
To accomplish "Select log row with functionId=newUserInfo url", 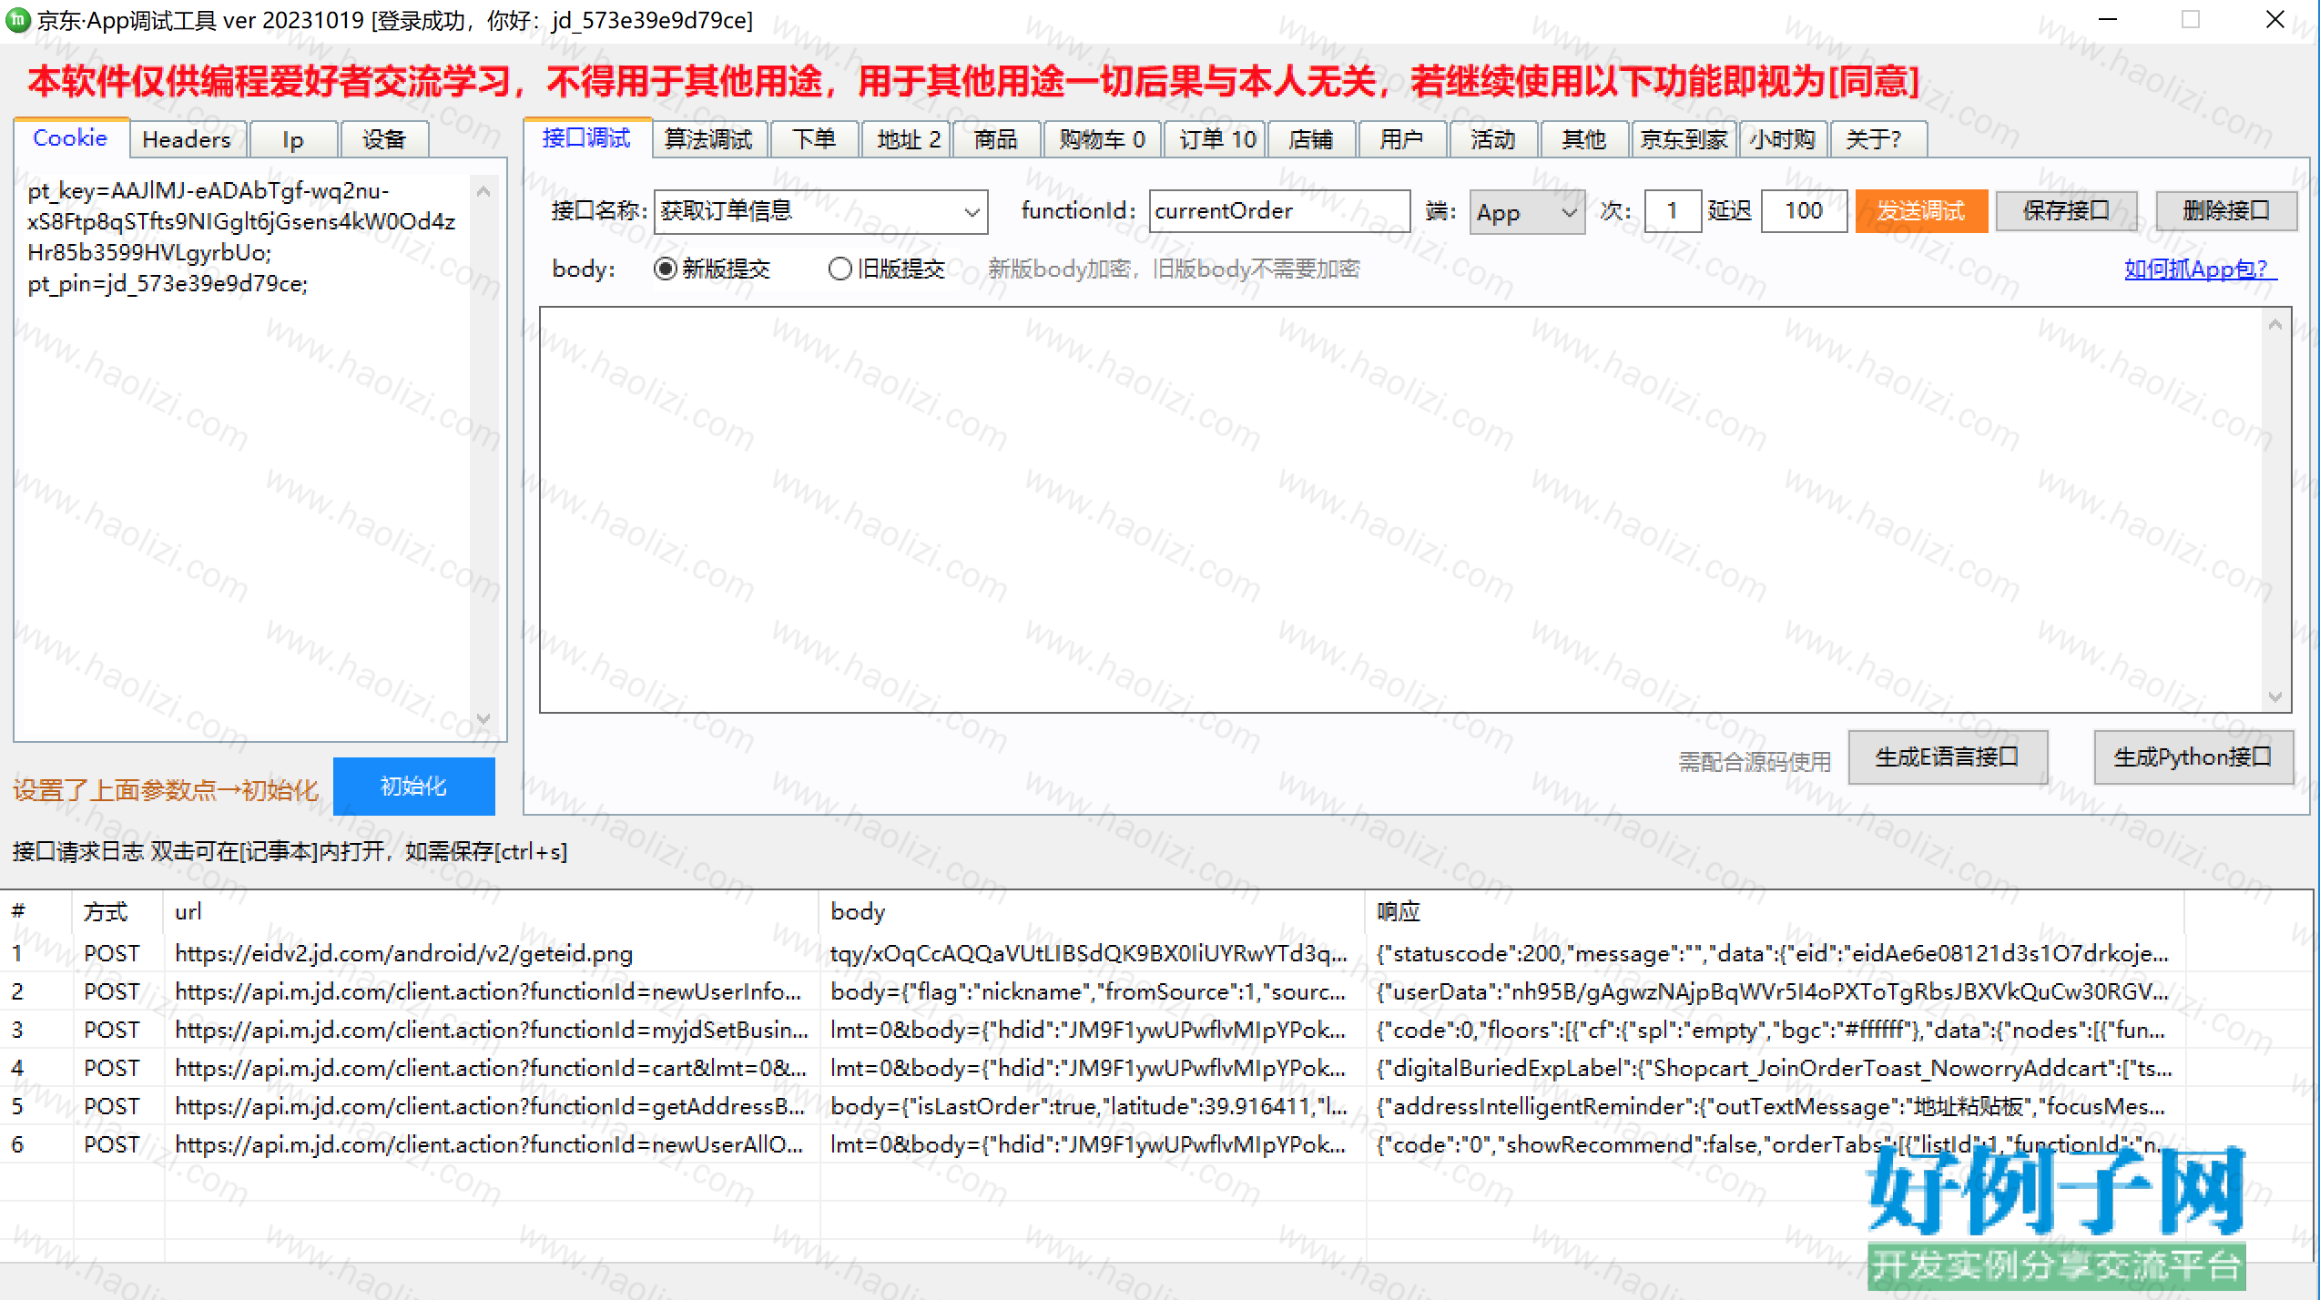I will (x=1093, y=991).
